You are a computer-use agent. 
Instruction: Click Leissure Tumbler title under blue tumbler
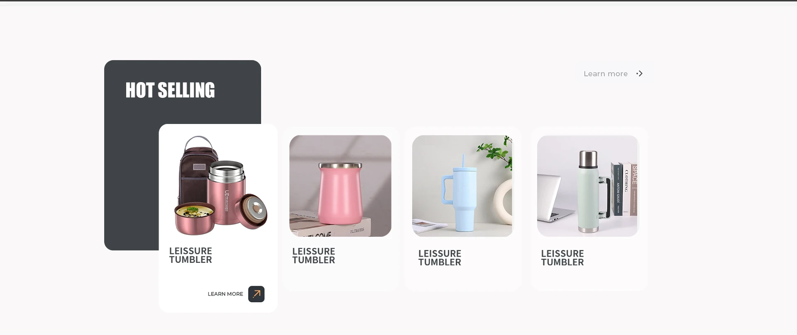[440, 258]
